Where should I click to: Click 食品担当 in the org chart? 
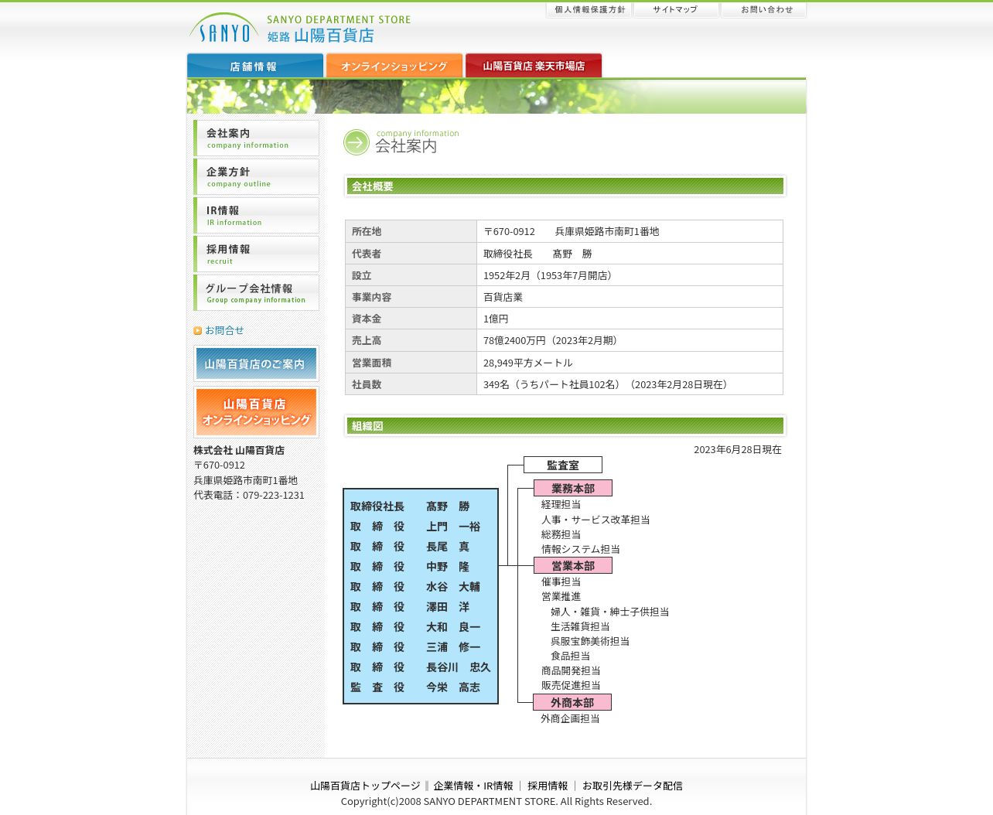tap(570, 656)
